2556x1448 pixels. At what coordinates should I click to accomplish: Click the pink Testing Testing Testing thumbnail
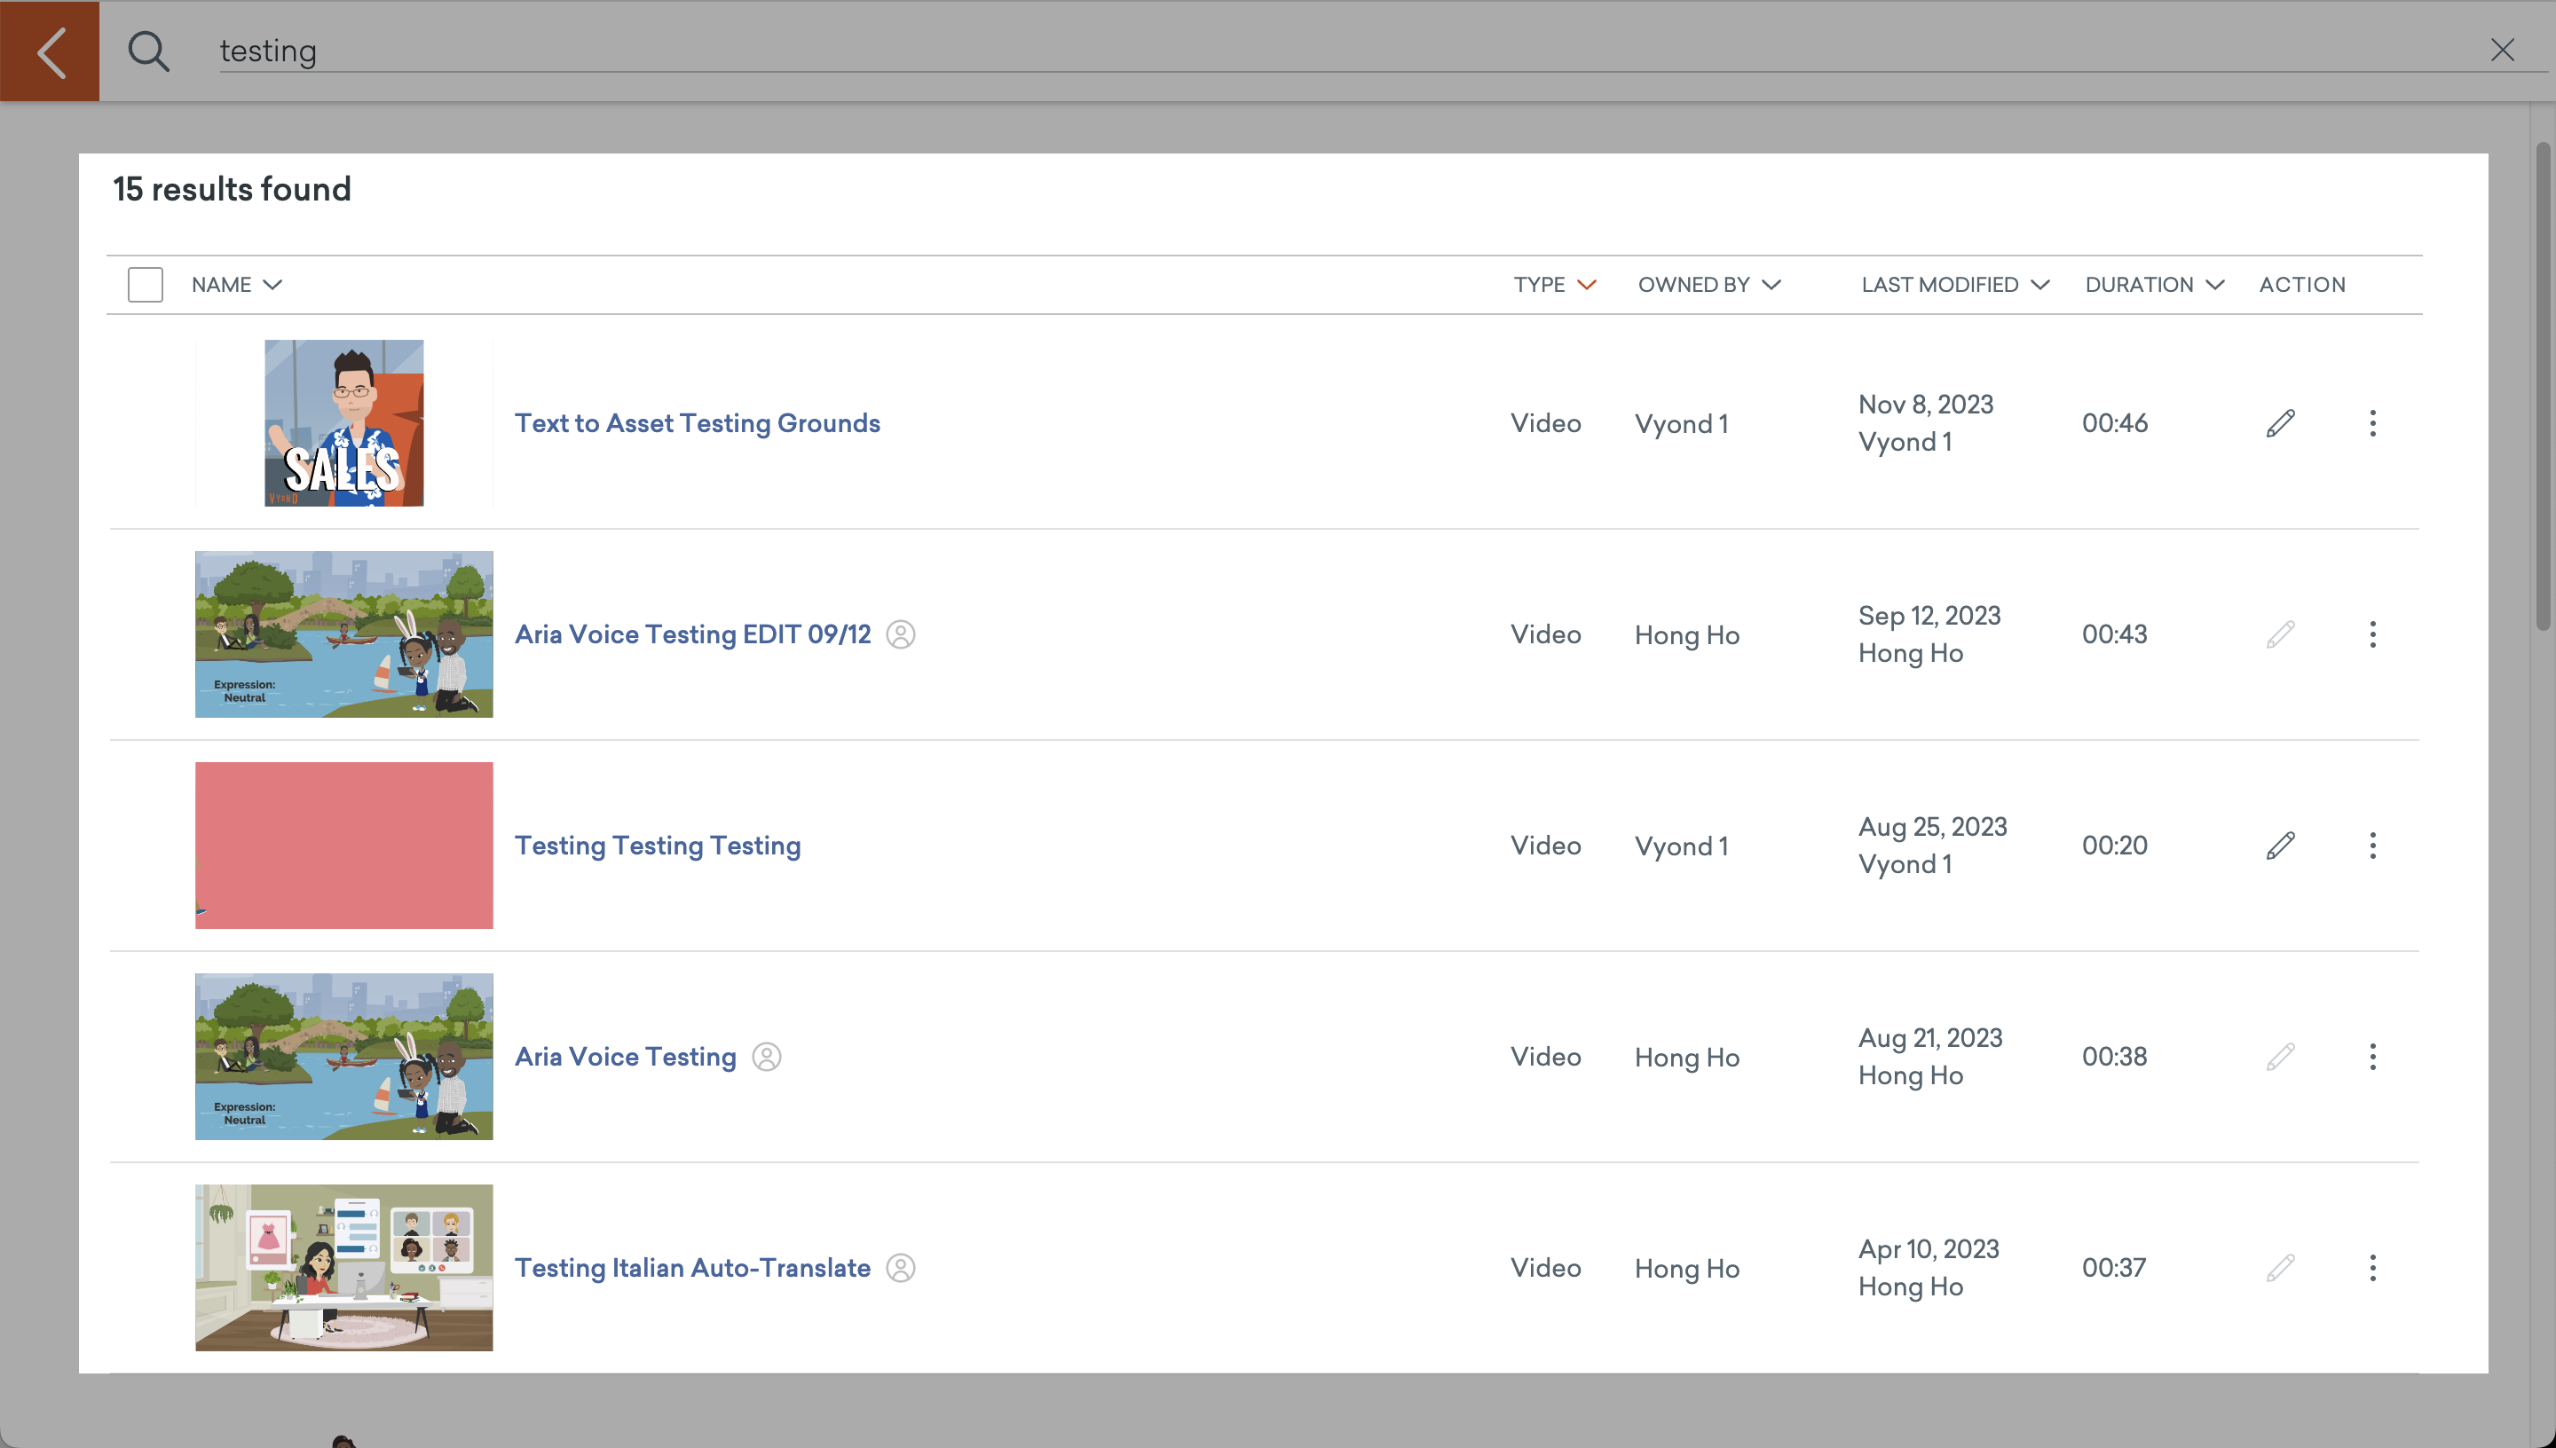click(344, 846)
